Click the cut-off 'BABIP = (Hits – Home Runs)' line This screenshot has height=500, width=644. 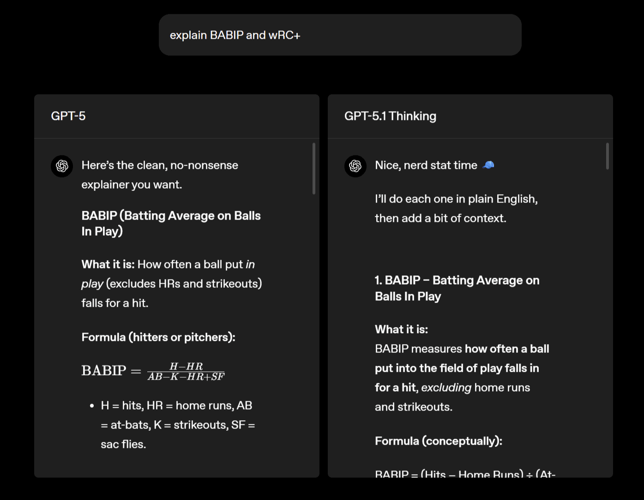tap(465, 473)
